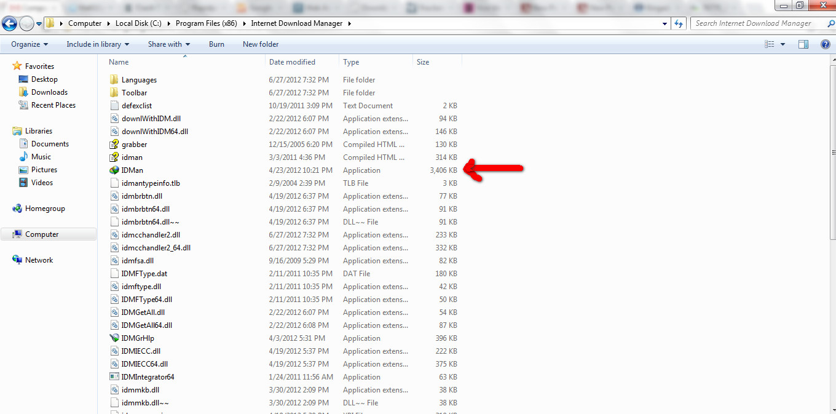Open Downloads in the navigation pane
Image resolution: width=836 pixels, height=414 pixels.
(x=49, y=92)
